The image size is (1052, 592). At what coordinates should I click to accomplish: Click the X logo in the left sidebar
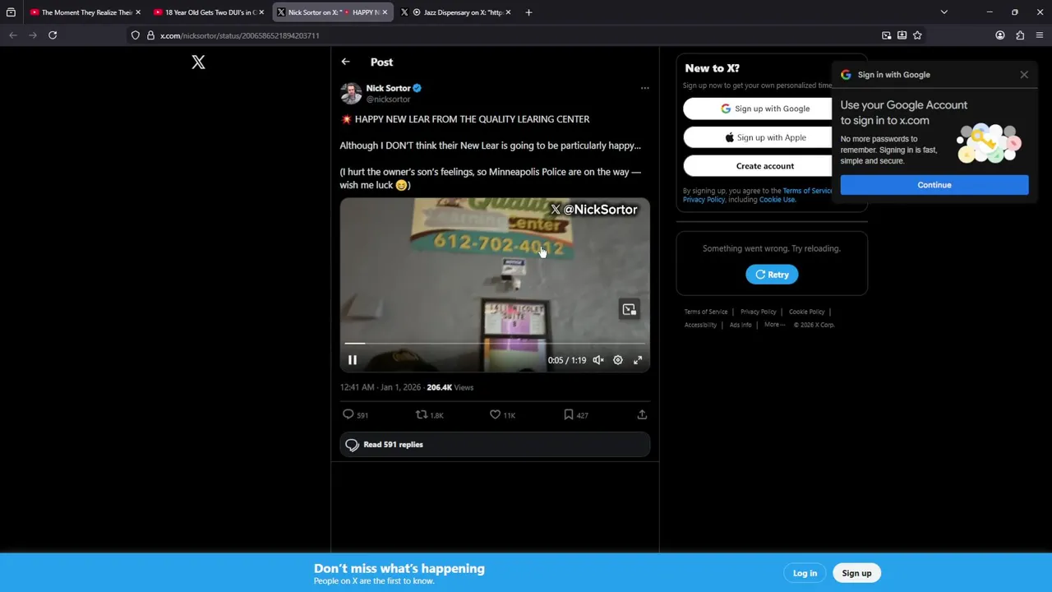point(198,62)
